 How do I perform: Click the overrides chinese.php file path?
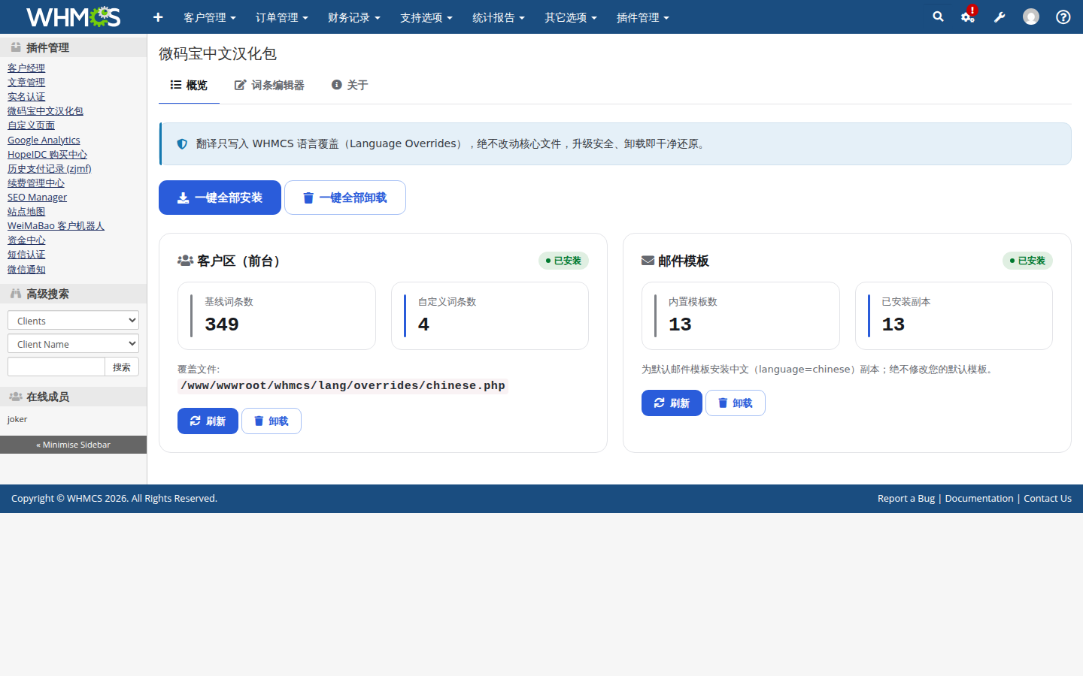point(343,385)
